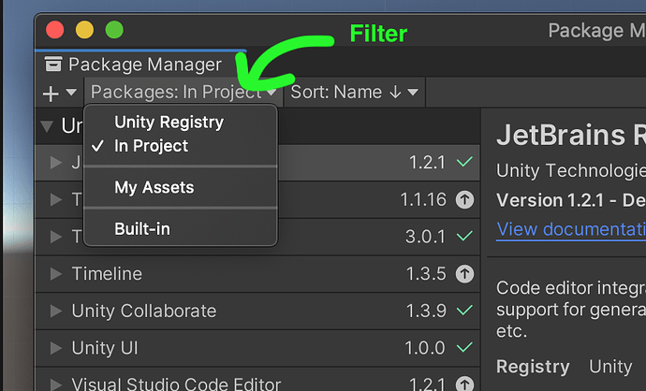
Task: Click the green checkmark beside version 3.0.1
Action: tap(464, 237)
